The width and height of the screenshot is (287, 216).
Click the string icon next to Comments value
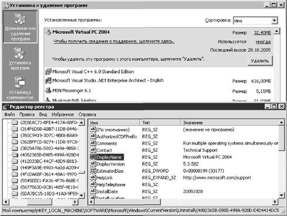[93, 144]
